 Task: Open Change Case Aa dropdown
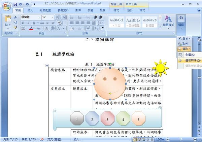[39, 28]
